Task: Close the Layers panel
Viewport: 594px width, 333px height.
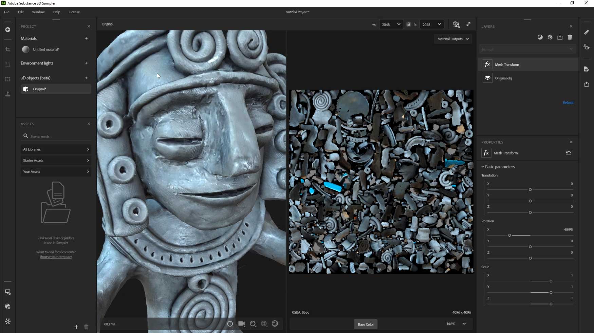Action: click(571, 26)
